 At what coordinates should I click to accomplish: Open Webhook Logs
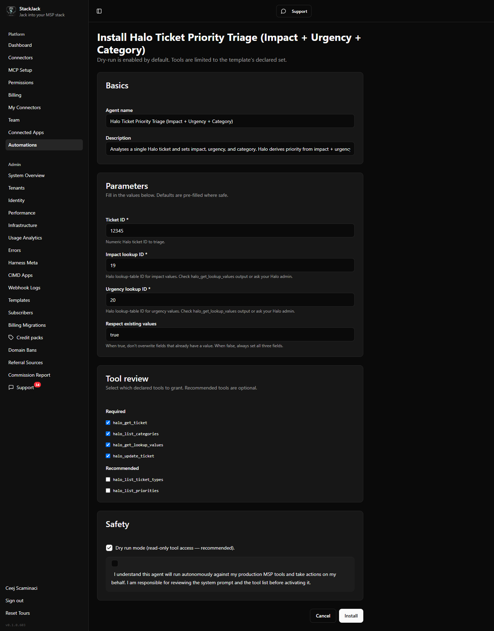(44, 288)
